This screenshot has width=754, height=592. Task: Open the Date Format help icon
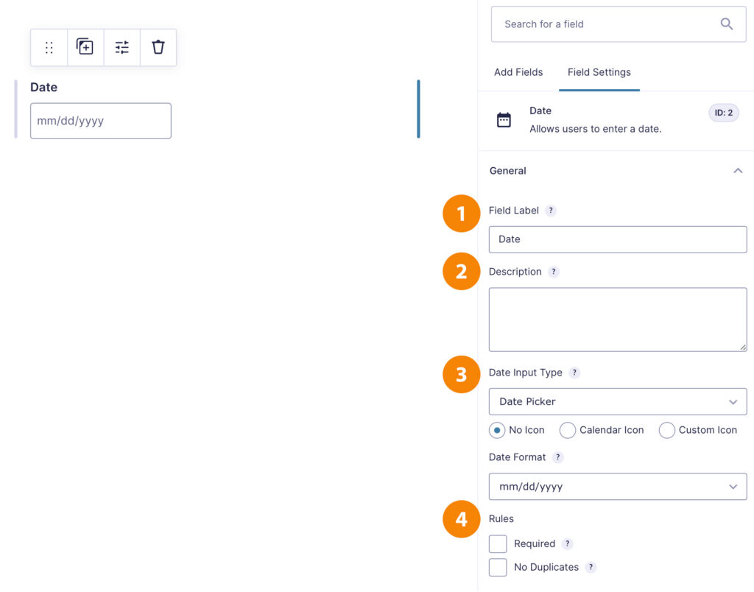[x=557, y=457]
